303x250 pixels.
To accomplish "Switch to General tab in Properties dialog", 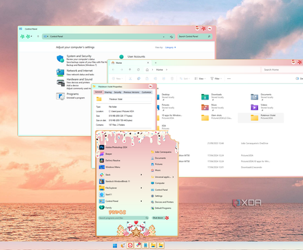I will click(98, 92).
